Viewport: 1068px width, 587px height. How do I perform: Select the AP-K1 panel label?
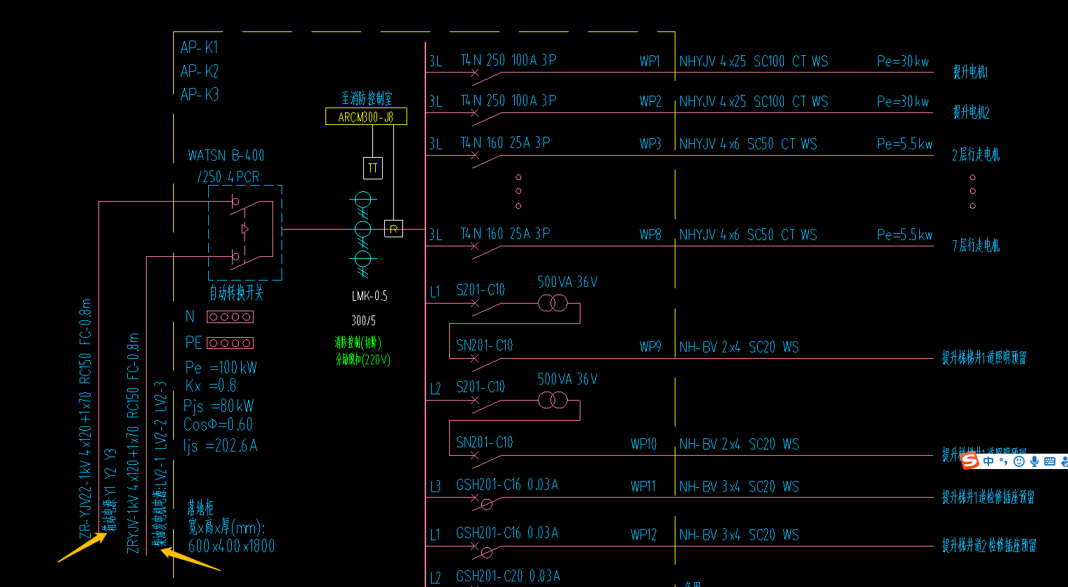(x=199, y=47)
